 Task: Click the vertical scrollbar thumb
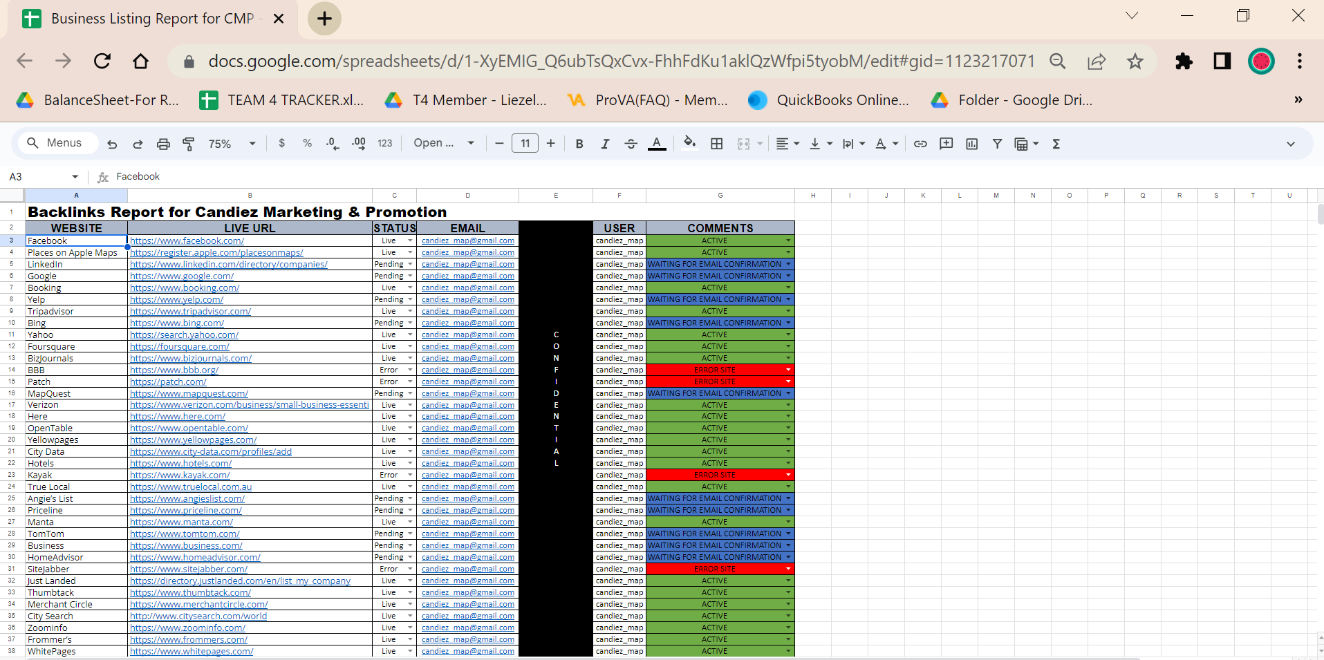point(1320,215)
